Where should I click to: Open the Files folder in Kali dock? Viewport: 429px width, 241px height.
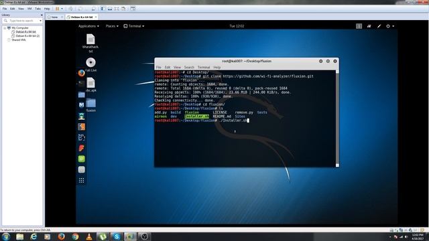pyautogui.click(x=82, y=94)
